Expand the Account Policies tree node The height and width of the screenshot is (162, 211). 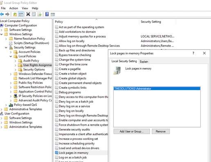[11, 52]
